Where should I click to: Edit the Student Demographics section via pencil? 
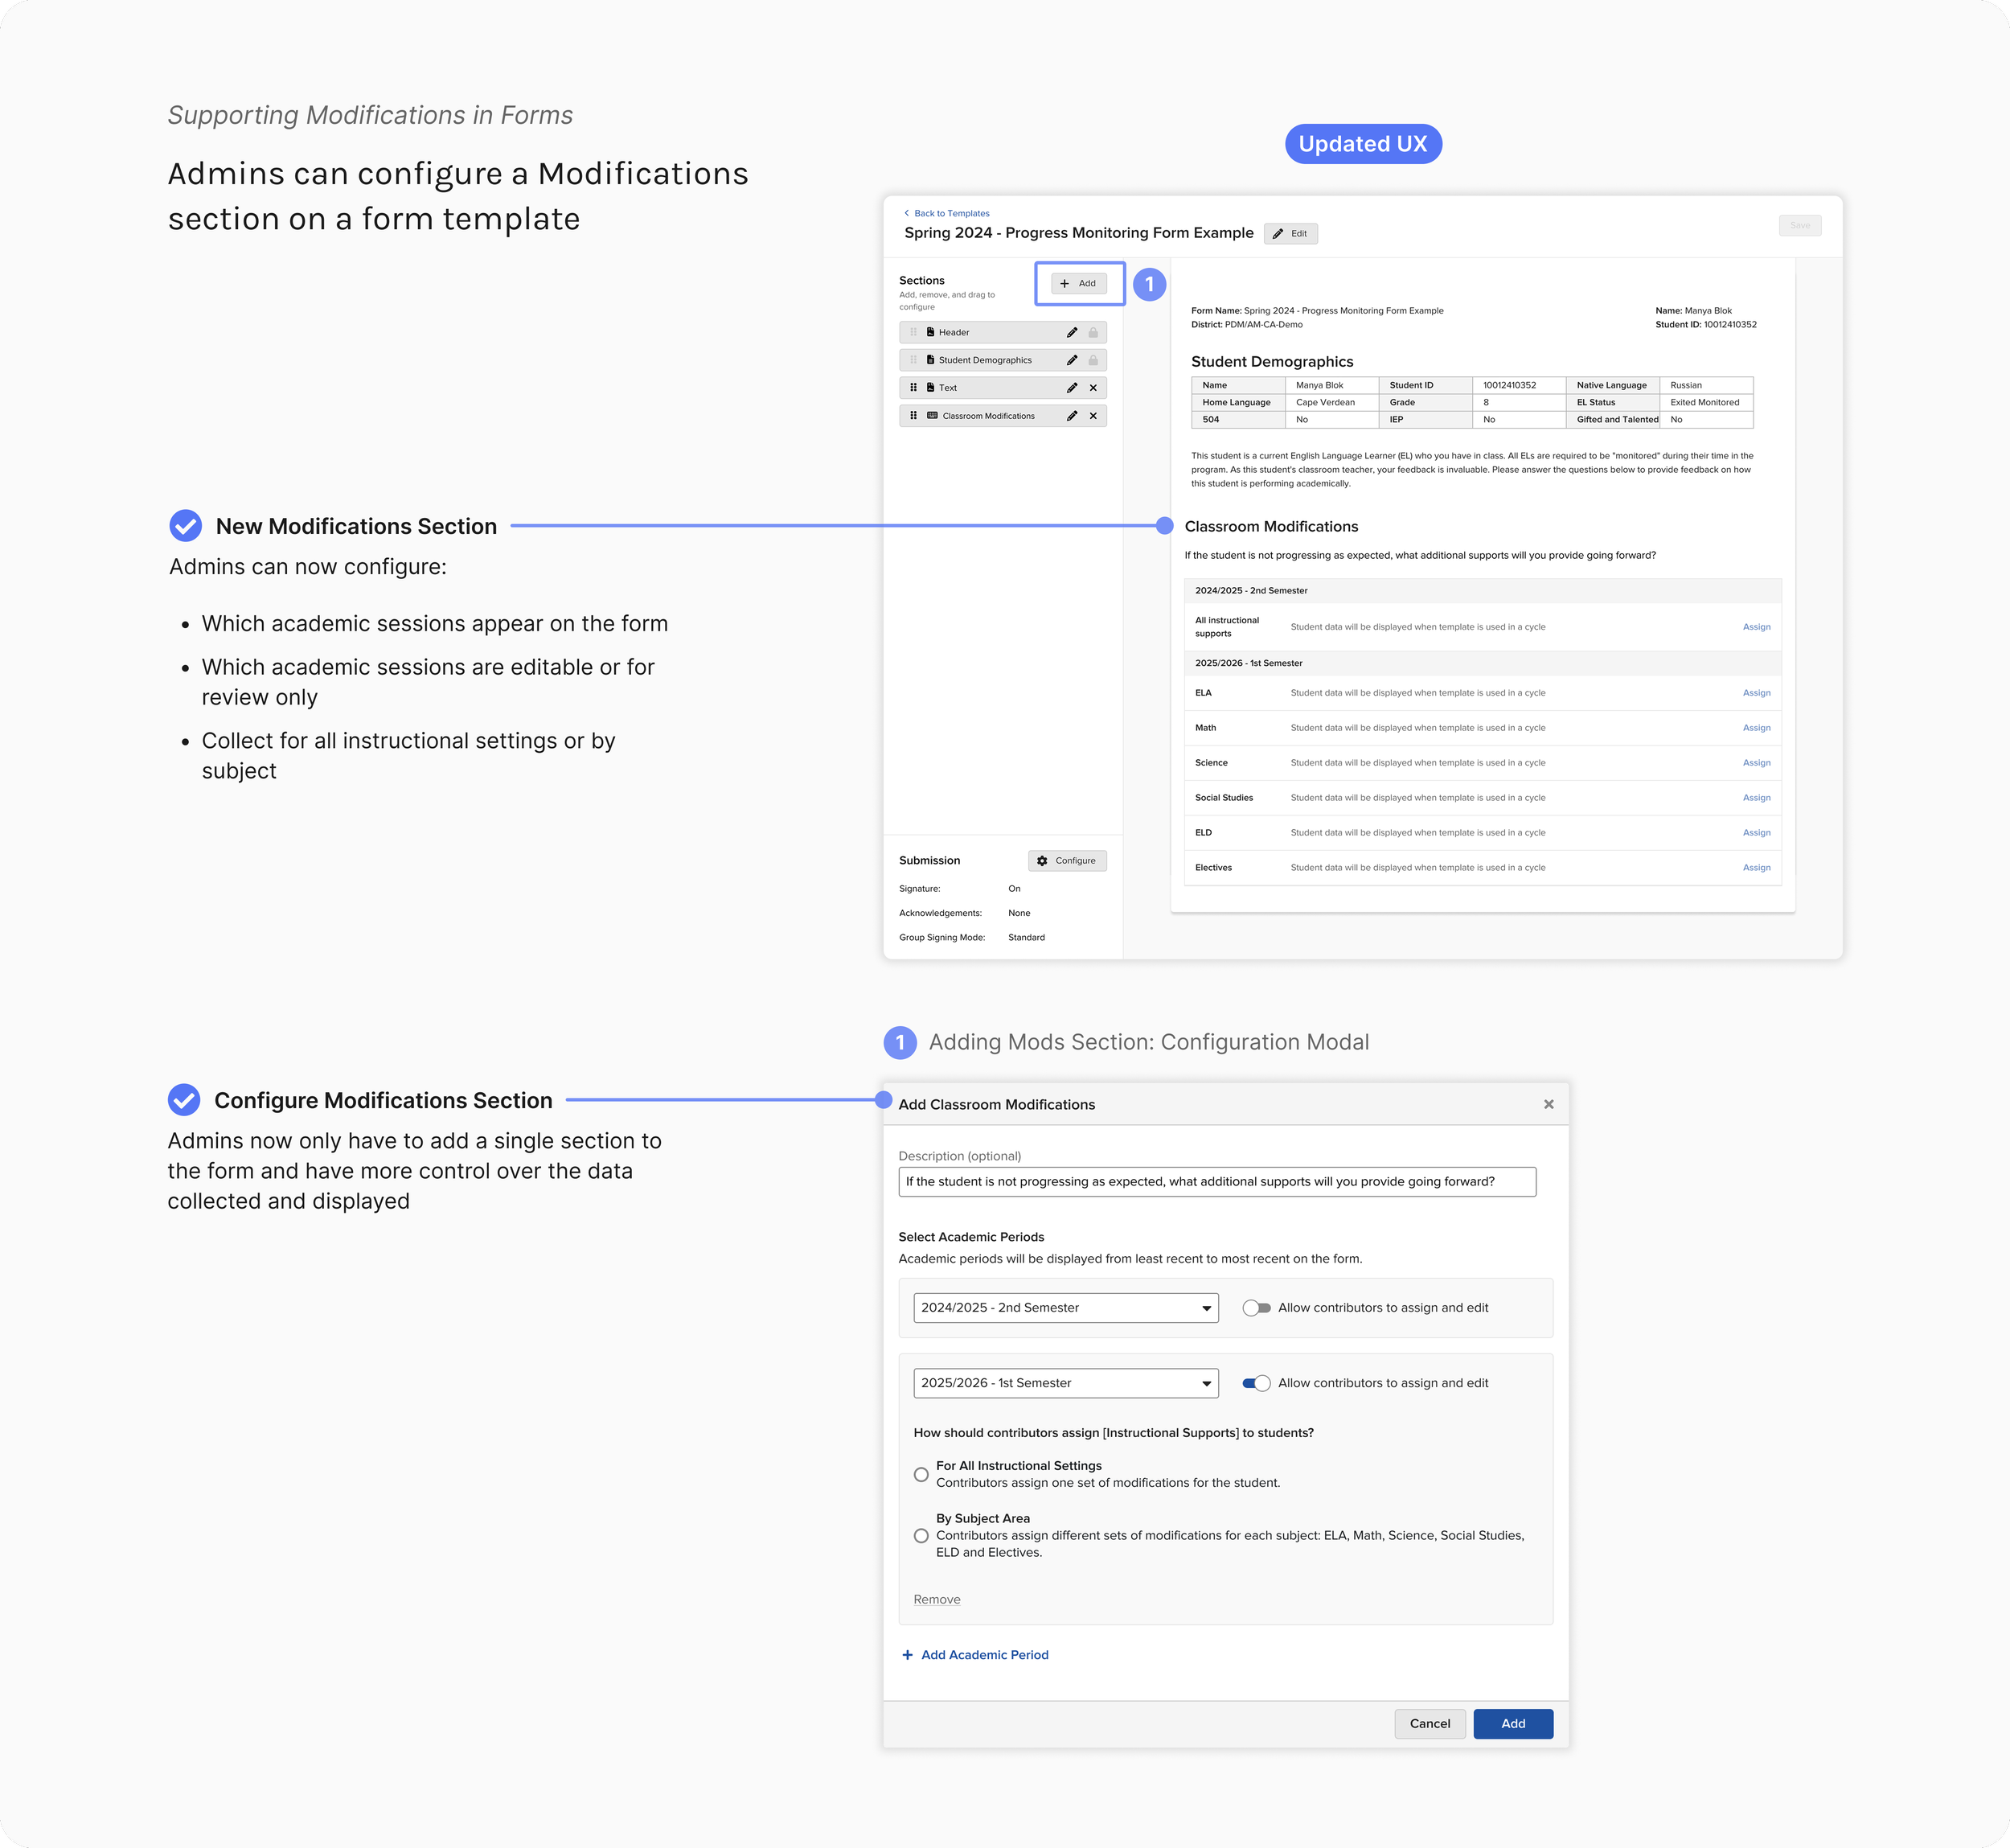(1071, 360)
